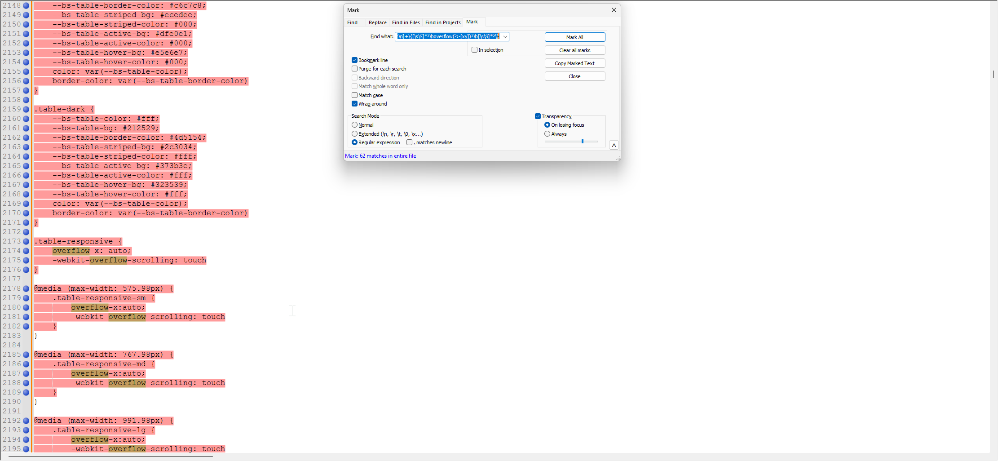Click inside the Find what input field
The width and height of the screenshot is (998, 461).
tap(448, 37)
